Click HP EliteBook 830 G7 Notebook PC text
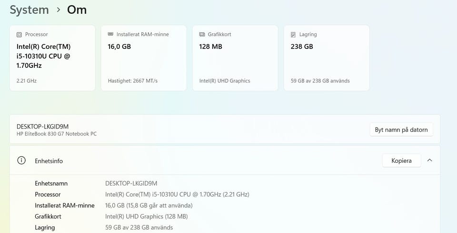457x233 pixels. coord(57,134)
